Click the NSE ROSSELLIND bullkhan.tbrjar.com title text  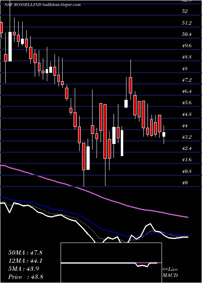pyautogui.click(x=42, y=5)
